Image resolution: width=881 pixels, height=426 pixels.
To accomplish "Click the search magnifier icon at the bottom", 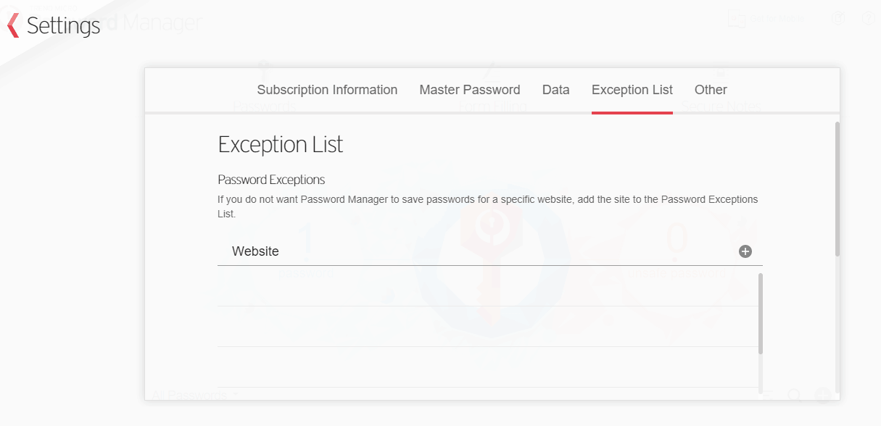I will click(793, 395).
